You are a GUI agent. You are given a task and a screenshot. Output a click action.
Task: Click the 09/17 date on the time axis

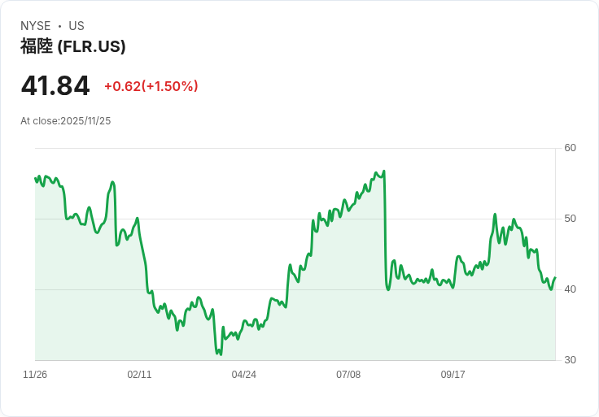pos(453,375)
